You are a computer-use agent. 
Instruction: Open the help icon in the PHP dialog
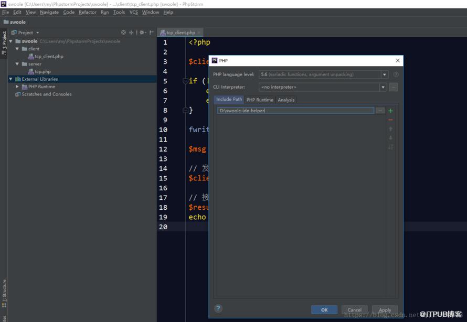click(x=218, y=308)
